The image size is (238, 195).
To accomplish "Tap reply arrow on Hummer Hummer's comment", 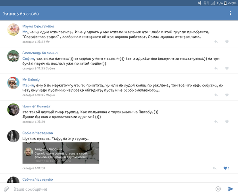I will pos(216,122).
